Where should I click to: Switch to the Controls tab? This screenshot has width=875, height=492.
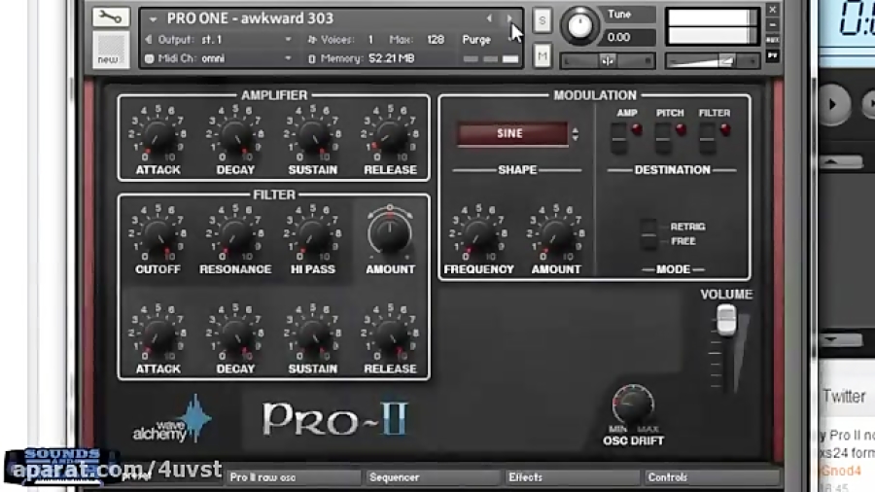pos(712,477)
